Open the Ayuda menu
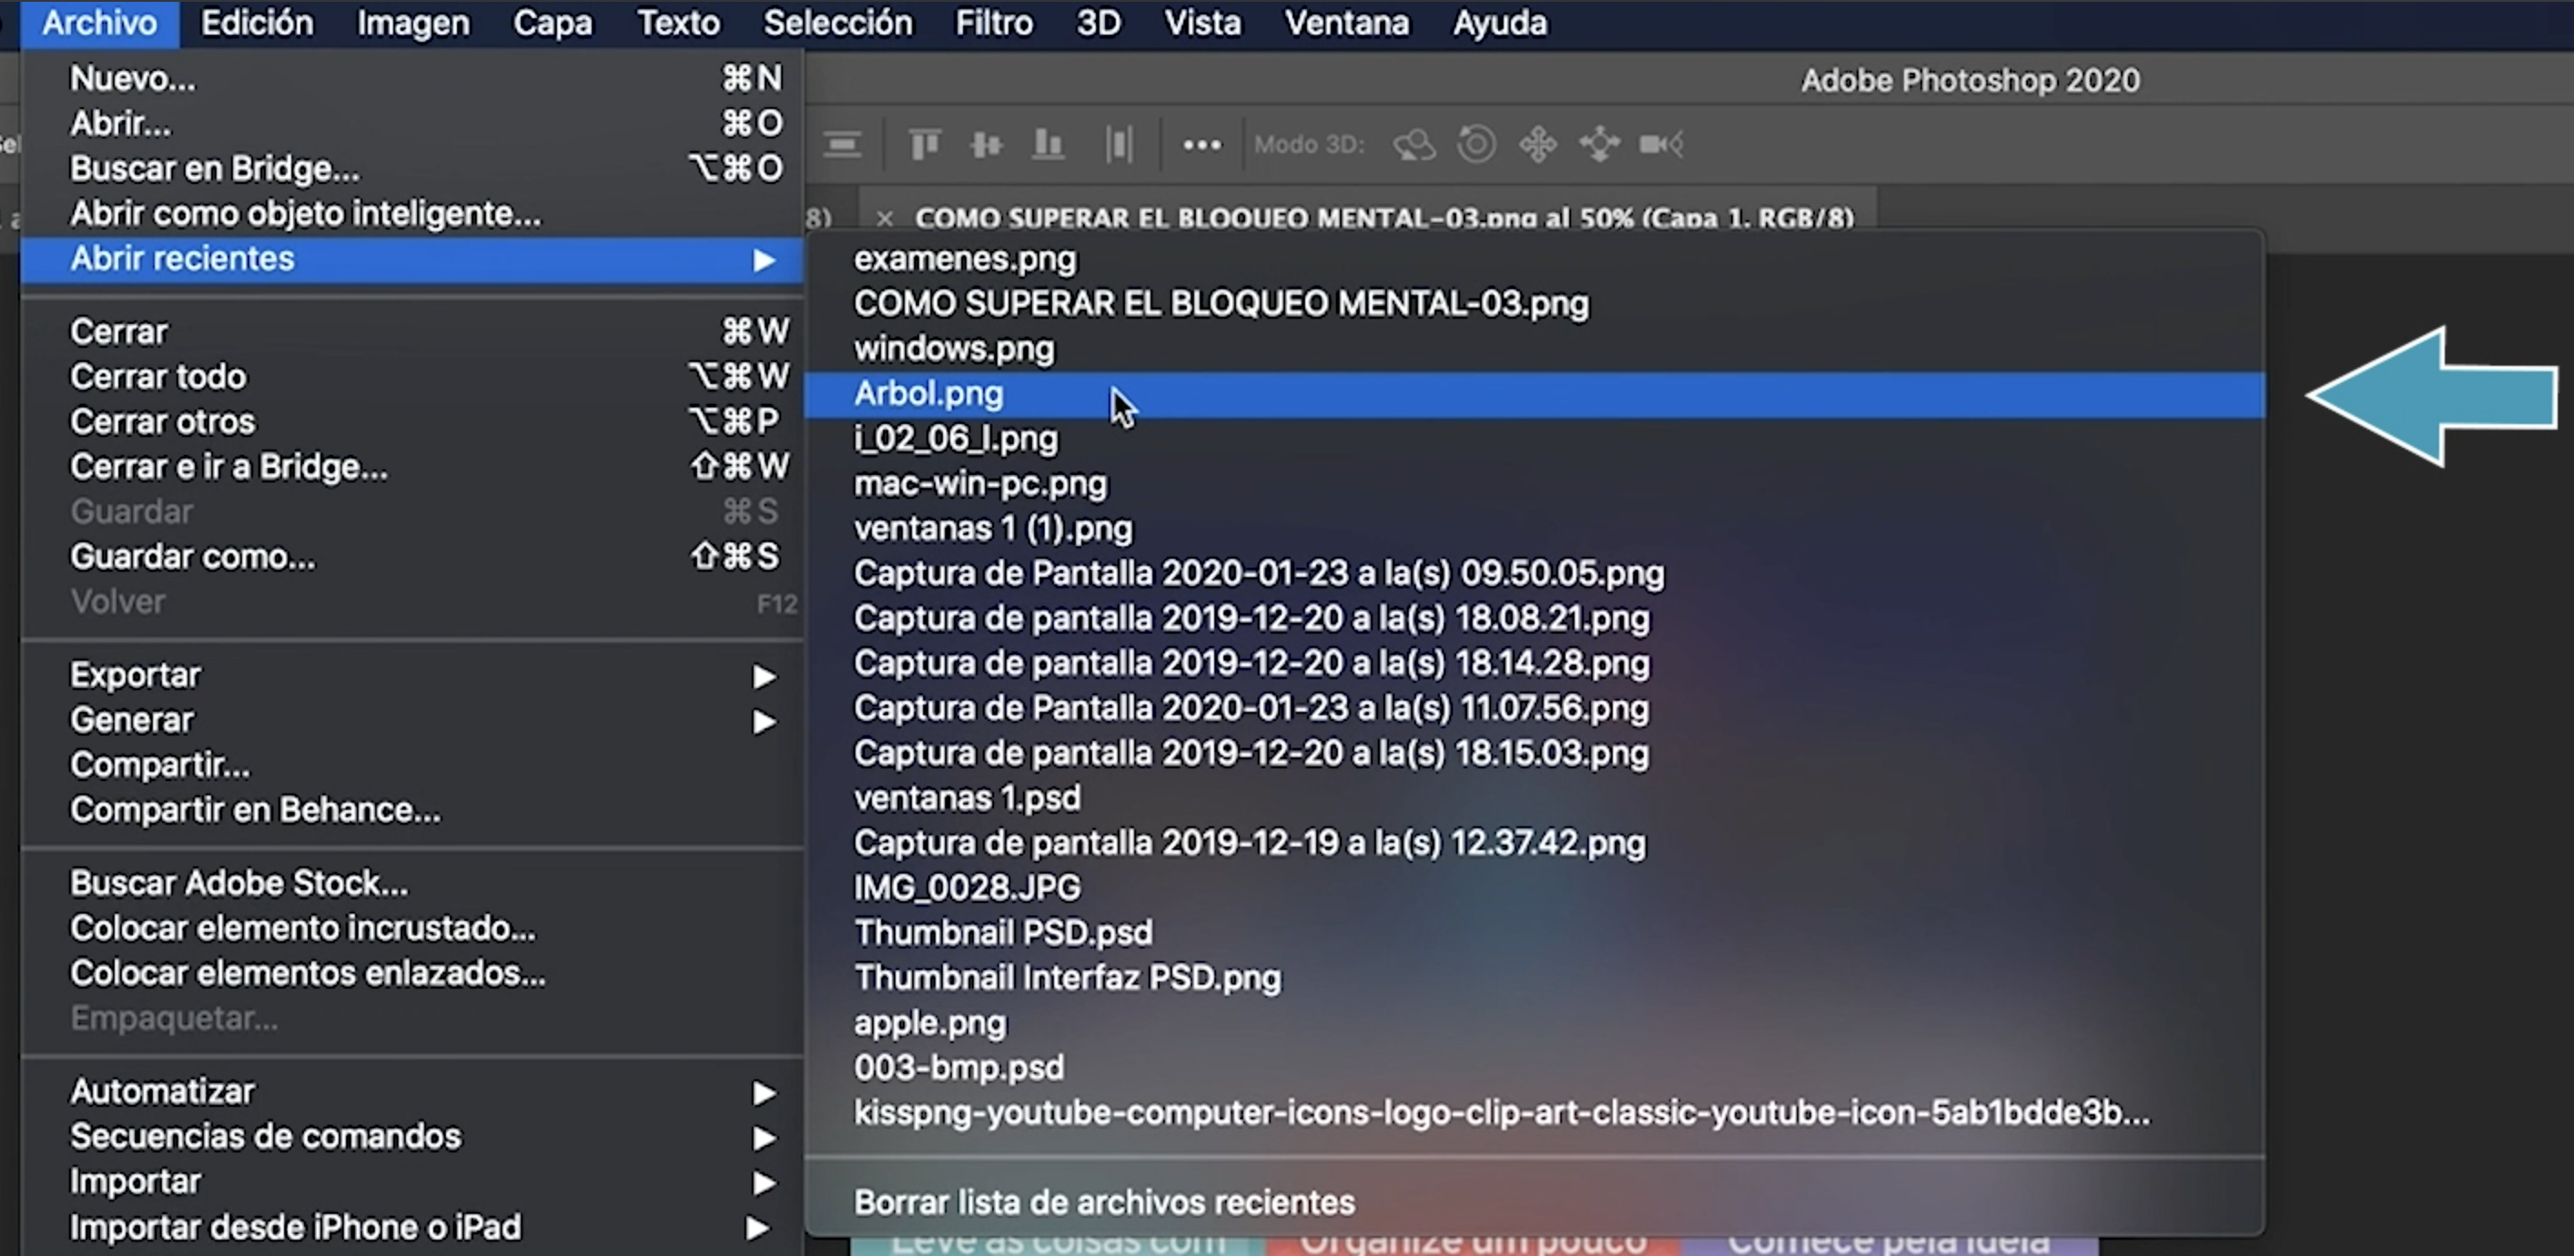Image resolution: width=2574 pixels, height=1256 pixels. point(1500,23)
